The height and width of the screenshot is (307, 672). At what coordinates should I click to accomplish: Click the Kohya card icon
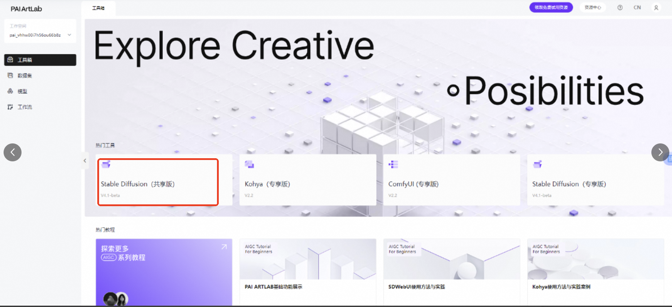click(x=249, y=164)
